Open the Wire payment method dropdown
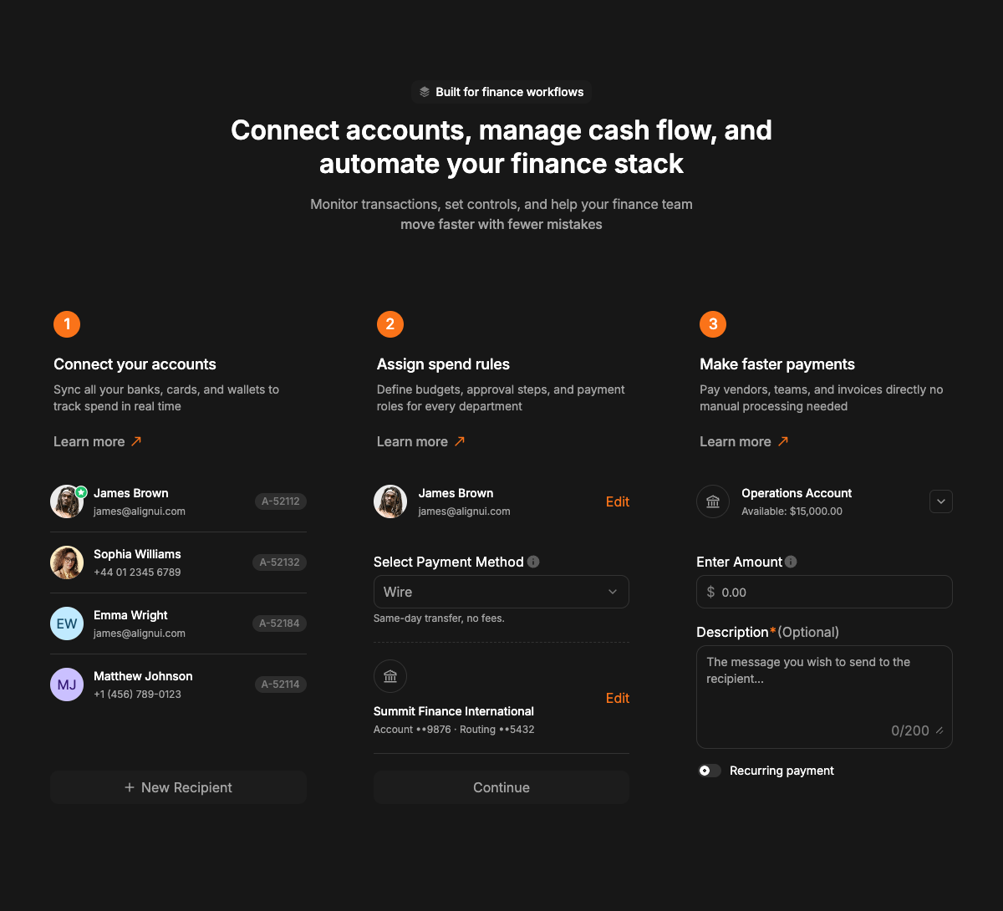This screenshot has width=1003, height=911. (x=501, y=592)
